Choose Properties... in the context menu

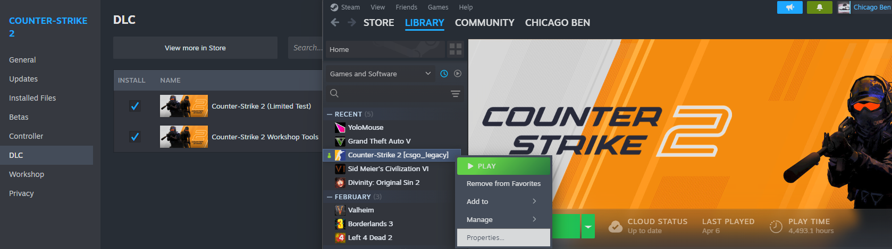(x=503, y=237)
